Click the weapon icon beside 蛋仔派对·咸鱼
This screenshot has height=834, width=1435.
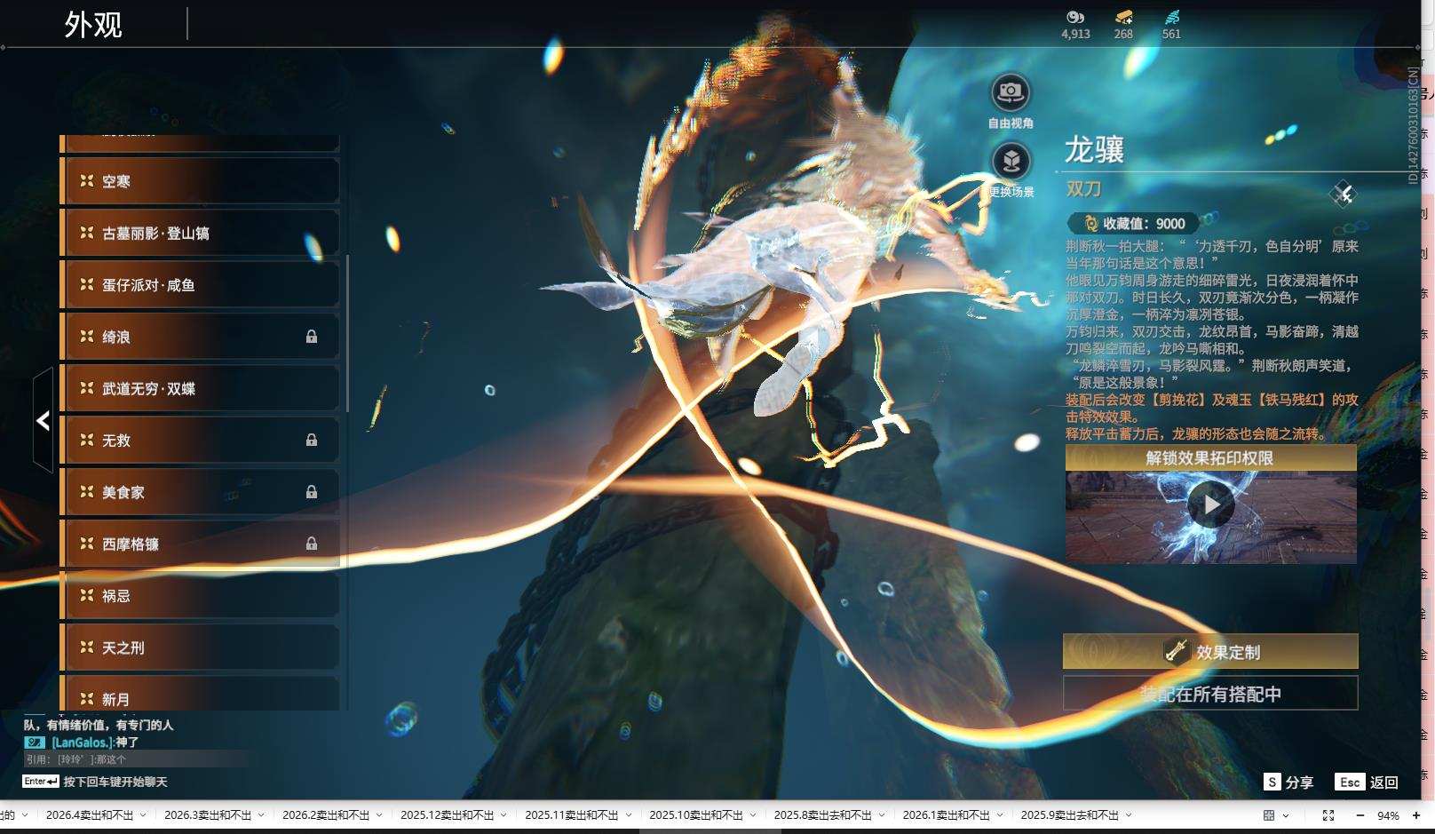point(86,284)
